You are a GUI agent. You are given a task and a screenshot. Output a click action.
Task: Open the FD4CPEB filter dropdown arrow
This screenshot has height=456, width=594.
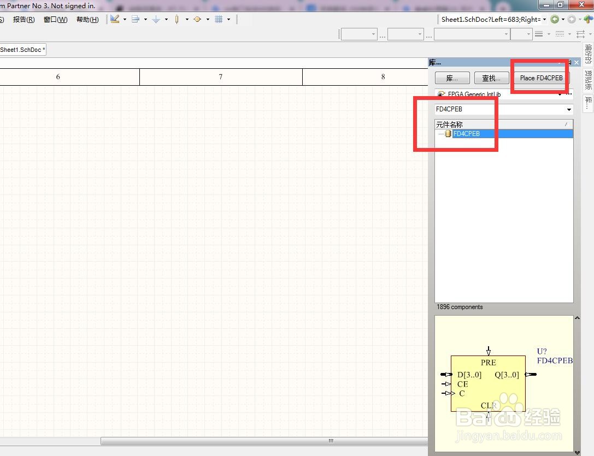(569, 109)
